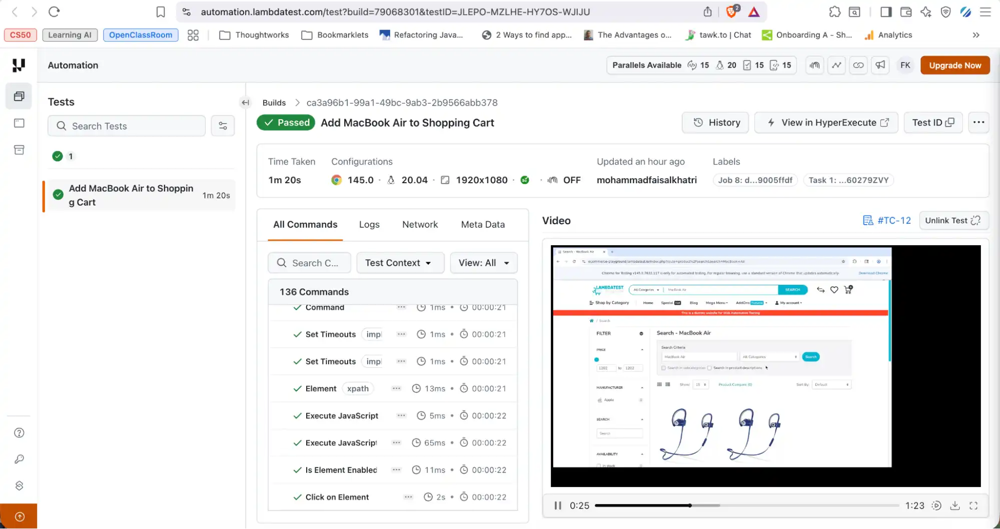Switch to the Meta Data tab
This screenshot has width=1000, height=529.
(x=483, y=225)
